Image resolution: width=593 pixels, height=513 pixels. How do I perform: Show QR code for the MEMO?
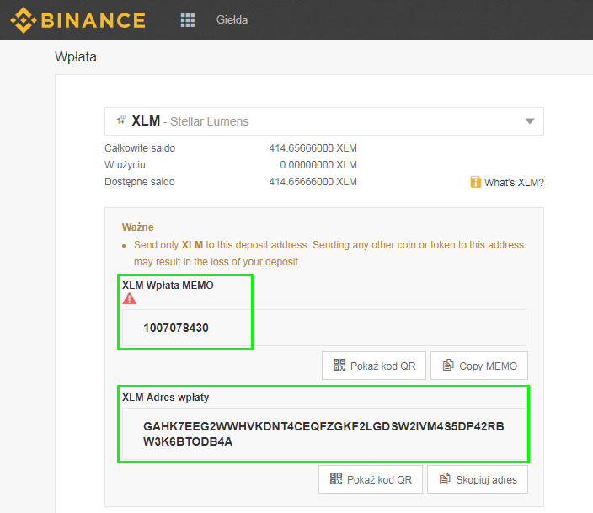pyautogui.click(x=374, y=366)
